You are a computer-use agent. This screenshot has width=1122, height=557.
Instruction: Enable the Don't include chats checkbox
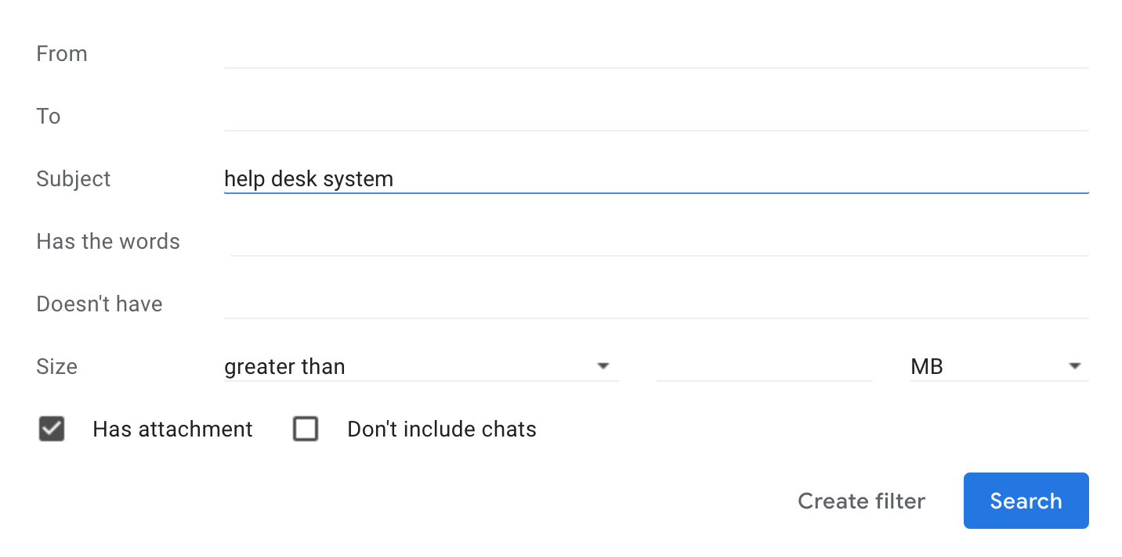coord(306,429)
